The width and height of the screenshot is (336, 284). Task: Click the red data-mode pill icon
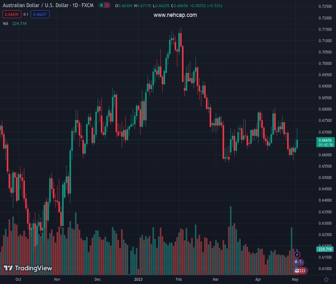[107, 5]
